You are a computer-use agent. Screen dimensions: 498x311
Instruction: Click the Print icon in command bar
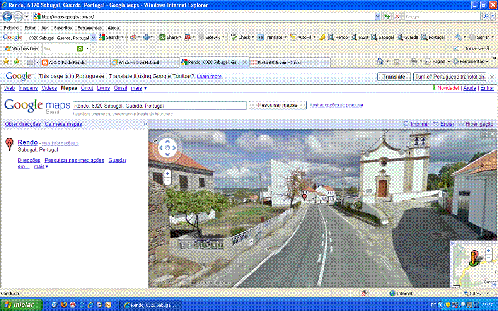(x=413, y=62)
